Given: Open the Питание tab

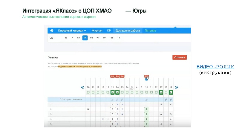Looking at the screenshot, I should pyautogui.click(x=150, y=31).
